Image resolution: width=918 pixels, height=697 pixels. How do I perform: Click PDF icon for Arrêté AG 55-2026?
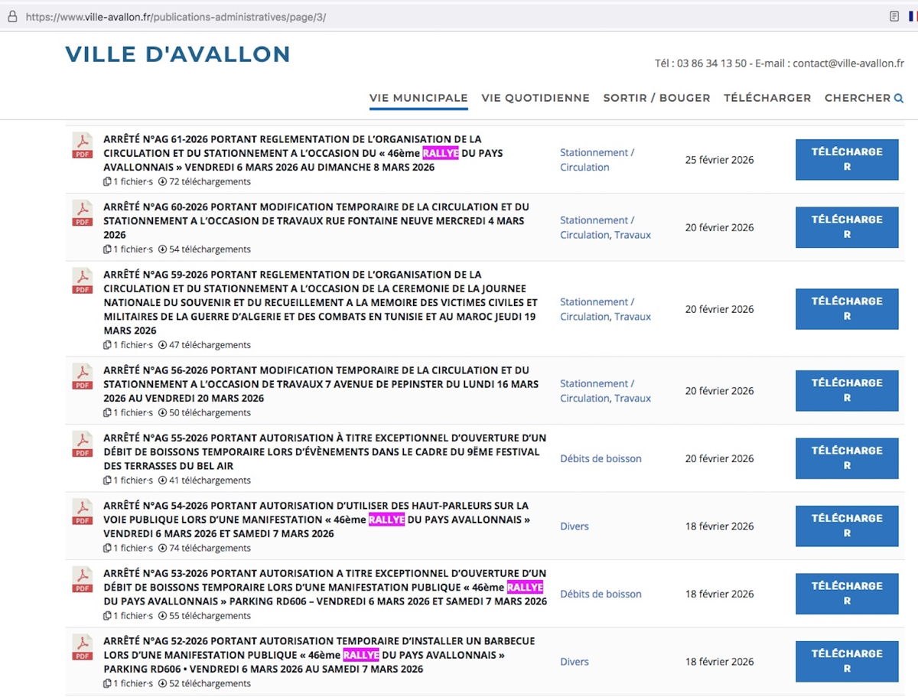[x=83, y=444]
